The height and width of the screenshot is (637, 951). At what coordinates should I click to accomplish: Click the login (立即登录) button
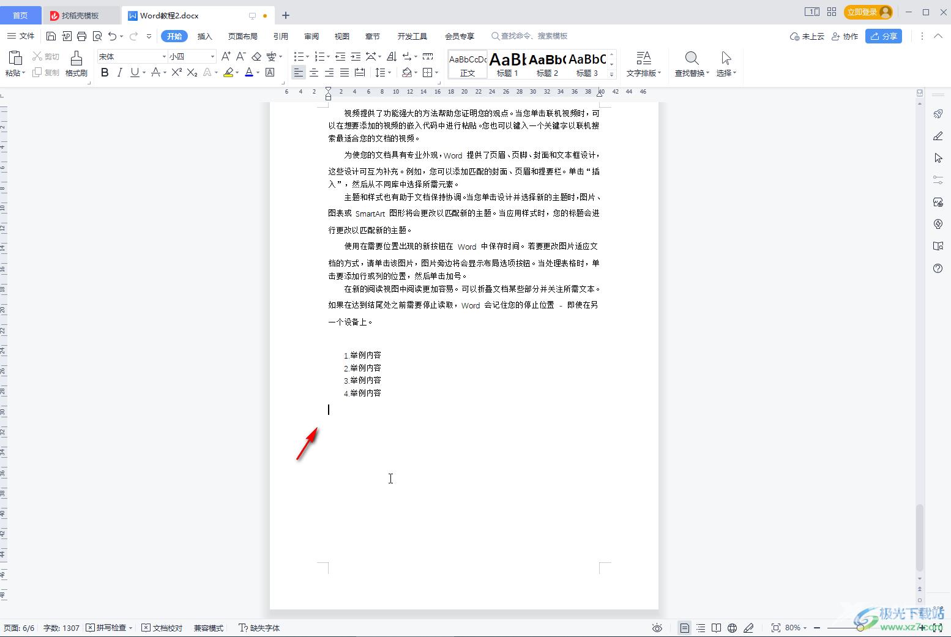(868, 12)
